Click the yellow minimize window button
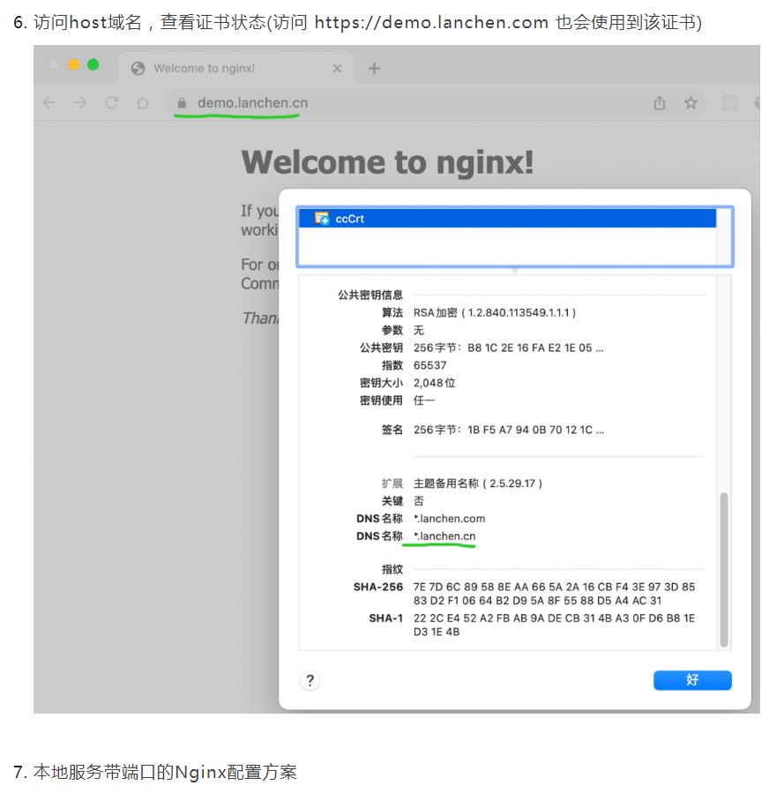The width and height of the screenshot is (769, 793). (74, 64)
